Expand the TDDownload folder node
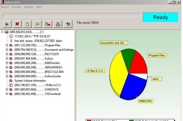 7,94
